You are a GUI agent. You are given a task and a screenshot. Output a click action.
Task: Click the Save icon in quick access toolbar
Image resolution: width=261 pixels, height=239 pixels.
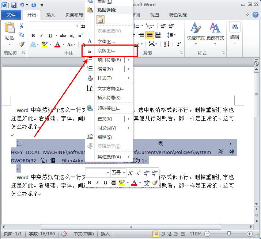point(14,5)
